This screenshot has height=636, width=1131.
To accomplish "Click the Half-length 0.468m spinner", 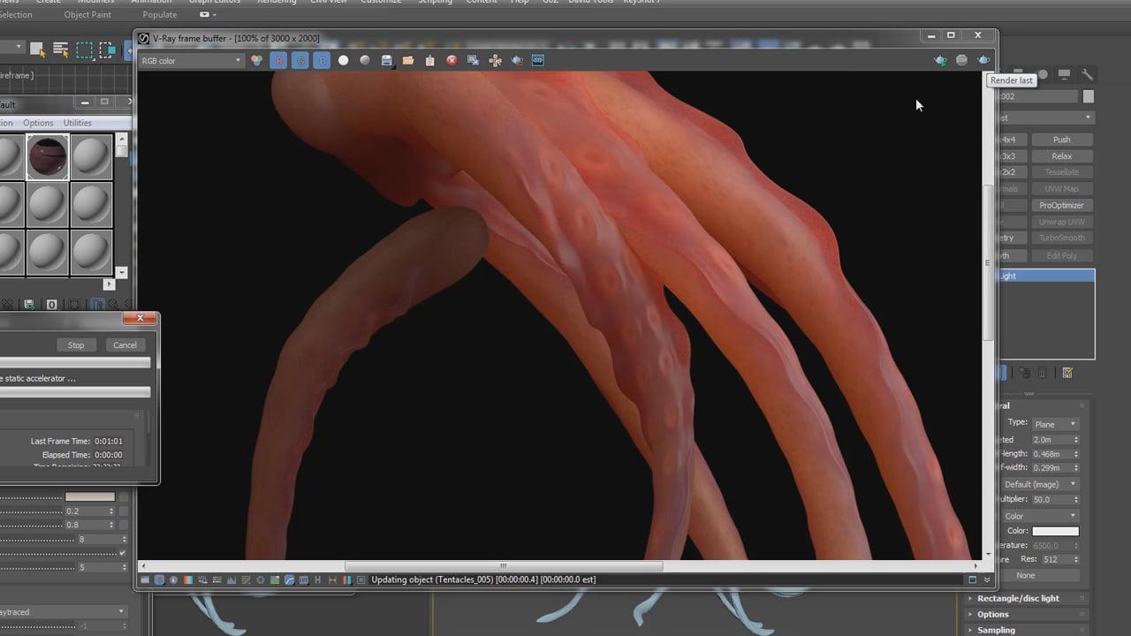I will click(1056, 454).
